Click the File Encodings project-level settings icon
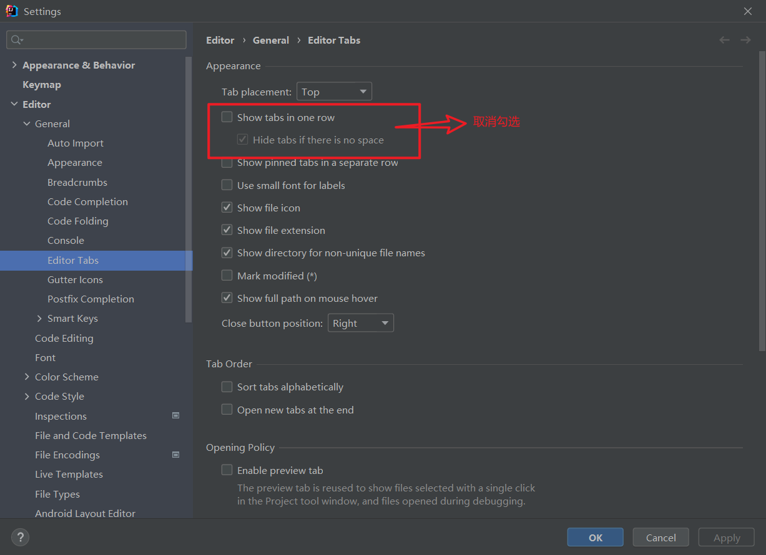 [176, 455]
